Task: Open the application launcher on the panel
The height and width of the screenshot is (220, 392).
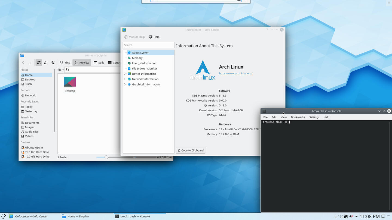Action: (4, 216)
